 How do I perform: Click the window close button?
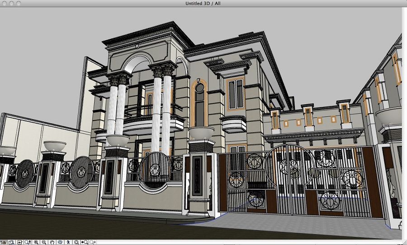4,3
